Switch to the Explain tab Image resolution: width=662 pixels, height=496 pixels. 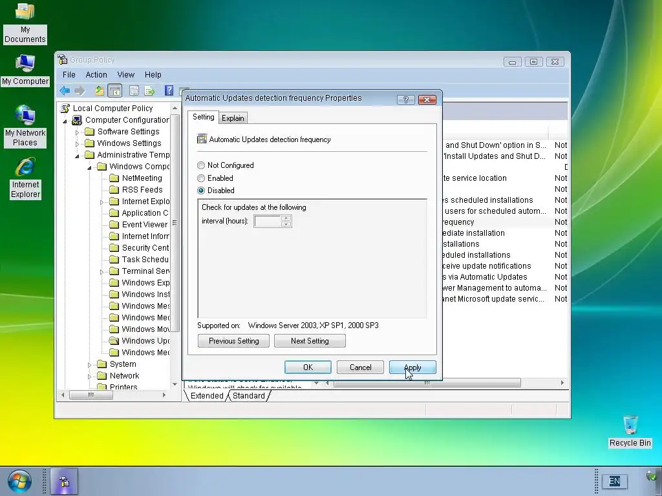click(x=233, y=118)
